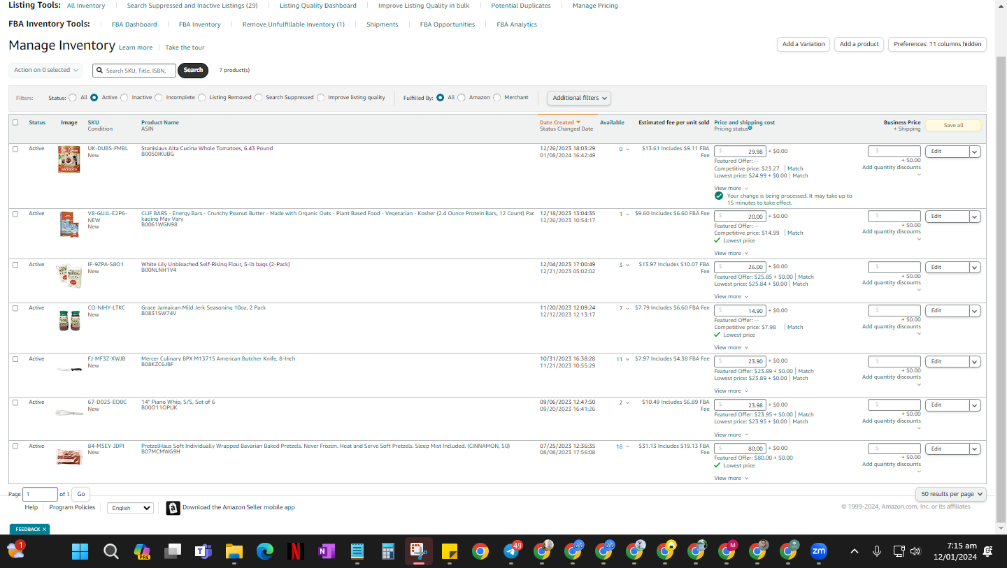The height and width of the screenshot is (568, 1007).
Task: Select the White Lily Flour row checkbox
Action: (x=15, y=265)
